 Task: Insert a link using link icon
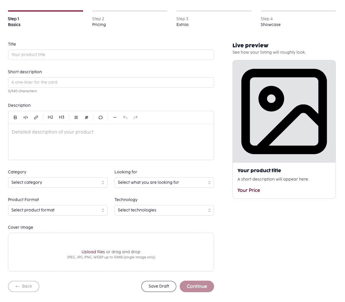tap(36, 117)
